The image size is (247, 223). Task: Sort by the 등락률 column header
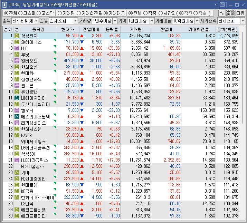point(112,29)
